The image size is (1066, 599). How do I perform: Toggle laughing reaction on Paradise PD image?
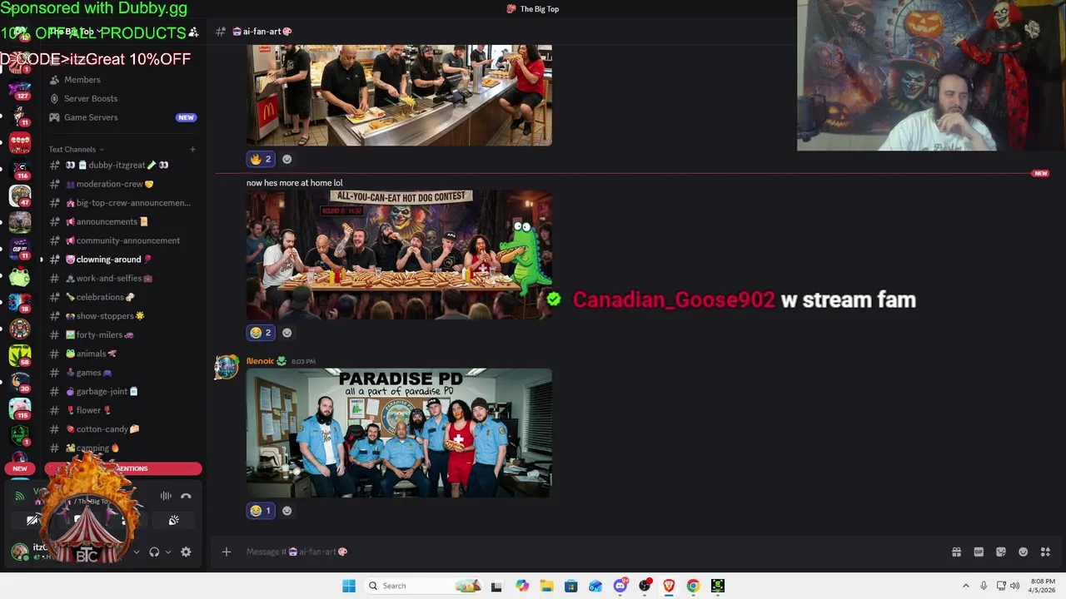(261, 511)
